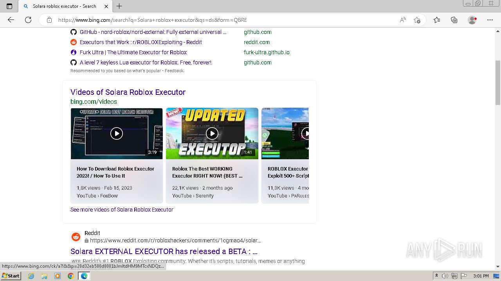Play the Delta Best Roblox Executor video
This screenshot has width=501, height=281.
(117, 133)
